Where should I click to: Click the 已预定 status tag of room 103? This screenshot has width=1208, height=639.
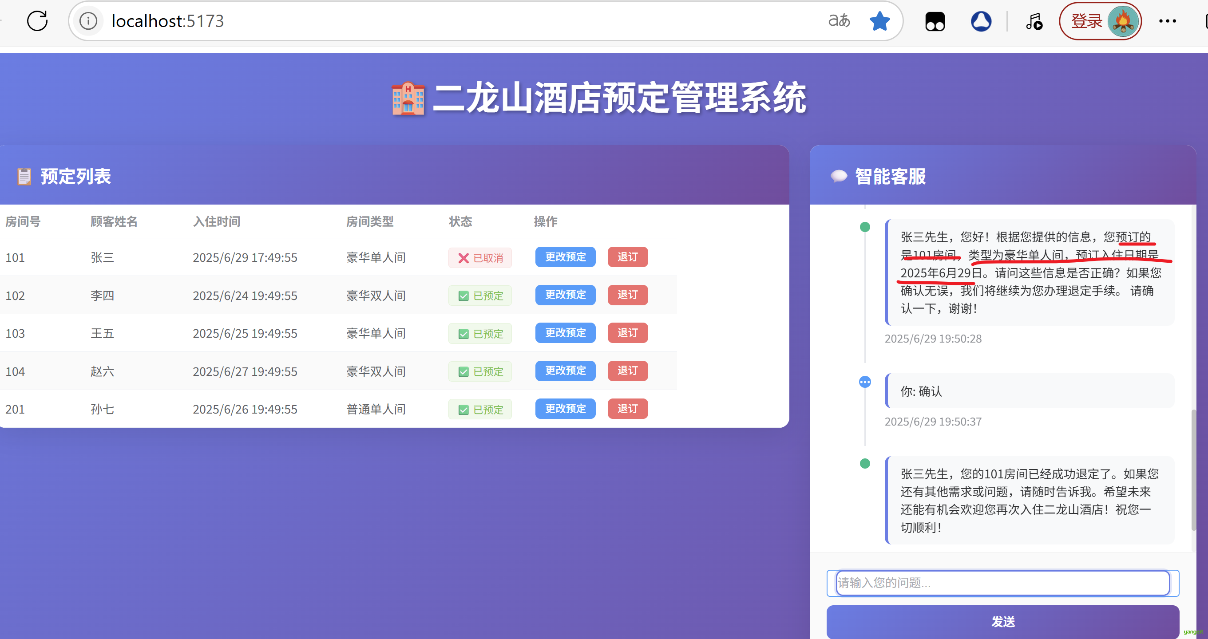coord(480,334)
